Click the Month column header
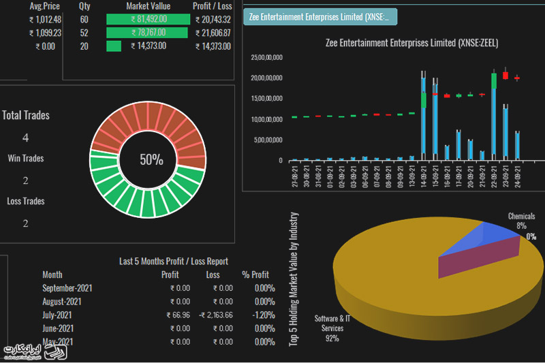This screenshot has width=545, height=363. tap(52, 274)
